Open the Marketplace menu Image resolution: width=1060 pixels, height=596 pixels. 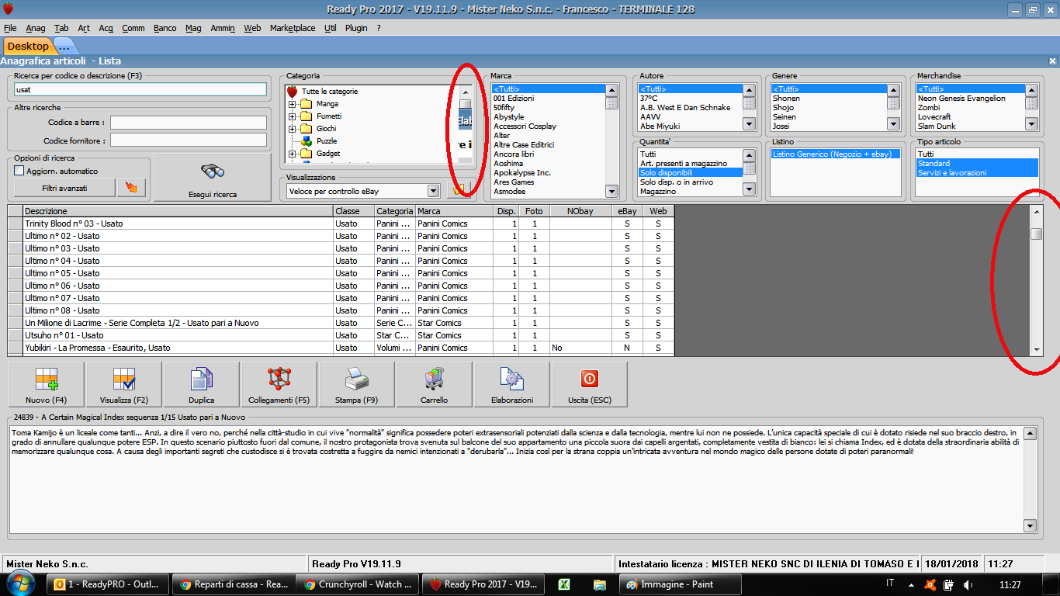click(x=293, y=28)
